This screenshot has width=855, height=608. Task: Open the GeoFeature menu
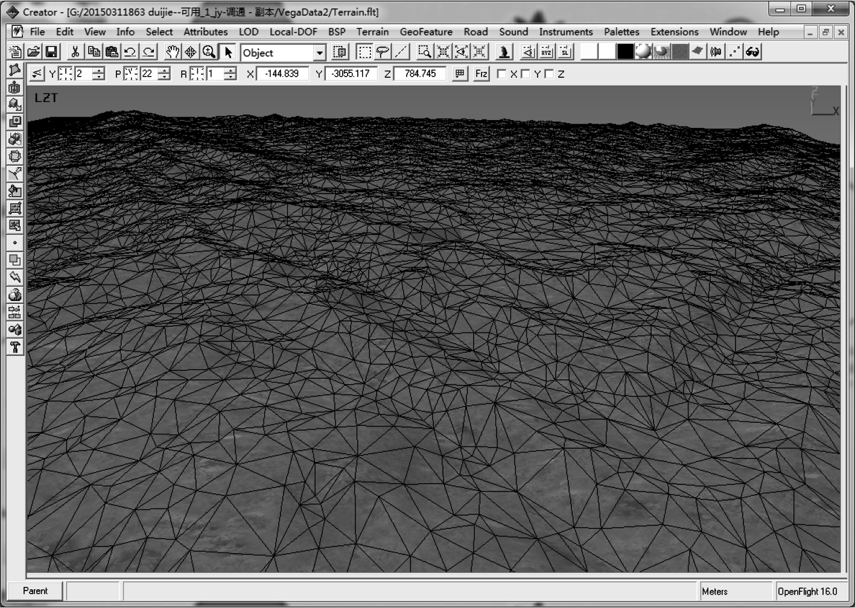point(426,32)
